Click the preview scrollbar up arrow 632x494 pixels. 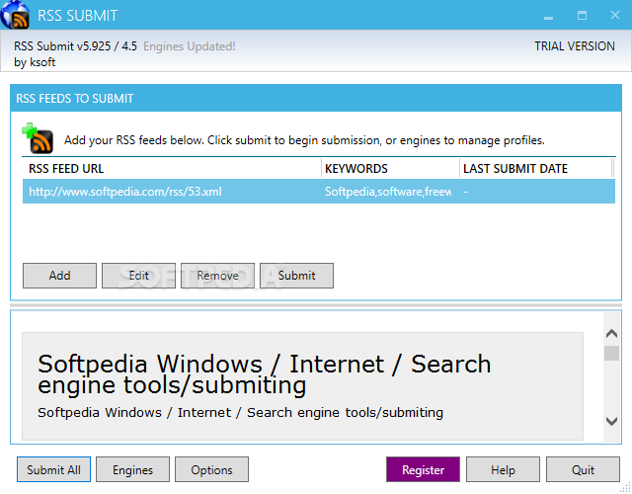(611, 333)
